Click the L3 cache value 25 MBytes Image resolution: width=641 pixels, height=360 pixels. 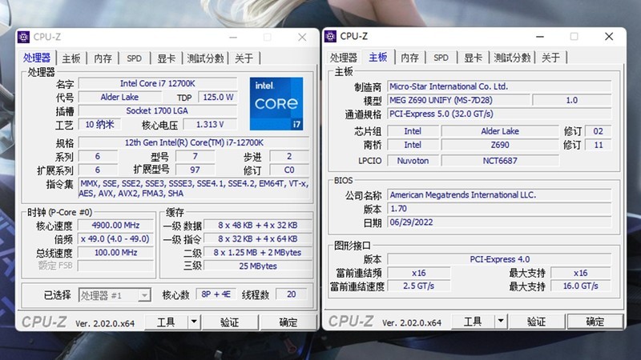click(x=258, y=266)
